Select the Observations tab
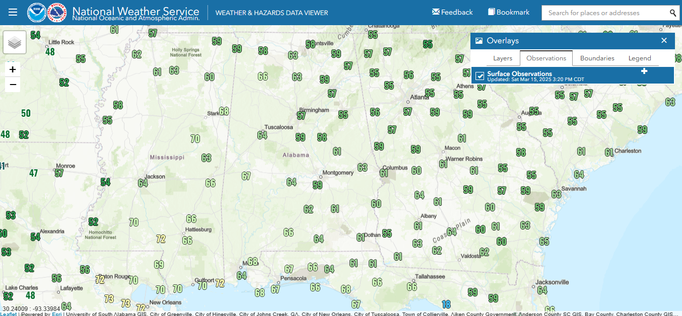 coord(546,58)
